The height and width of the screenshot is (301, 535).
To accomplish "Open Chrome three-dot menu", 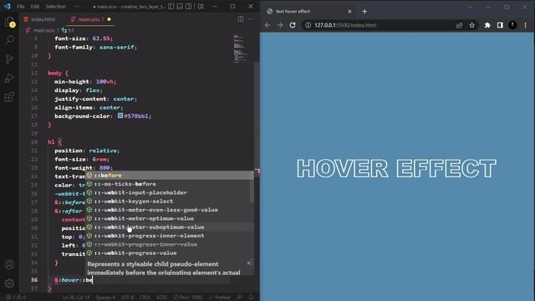I will tap(526, 25).
